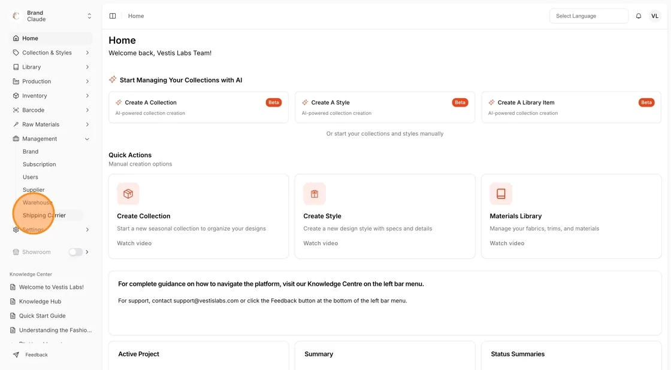Watch video for Create Collection

coord(134,243)
